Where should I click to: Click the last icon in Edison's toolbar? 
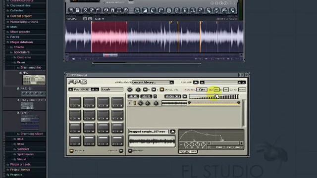click(x=232, y=10)
